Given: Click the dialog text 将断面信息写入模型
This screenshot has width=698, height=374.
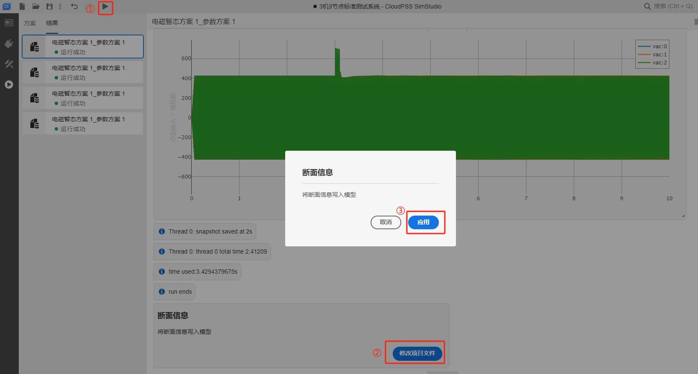Looking at the screenshot, I should pyautogui.click(x=329, y=195).
